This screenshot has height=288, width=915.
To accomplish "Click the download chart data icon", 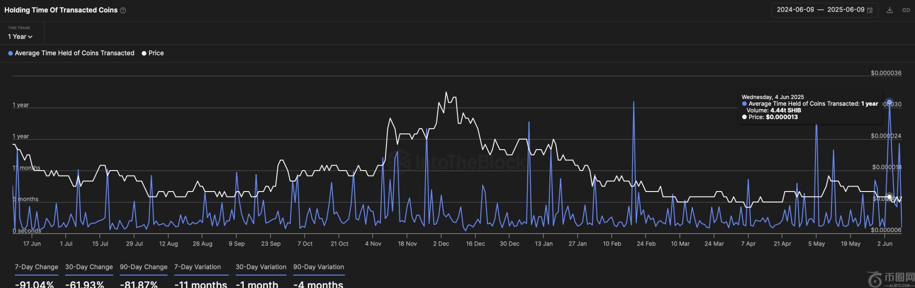I will [x=890, y=10].
